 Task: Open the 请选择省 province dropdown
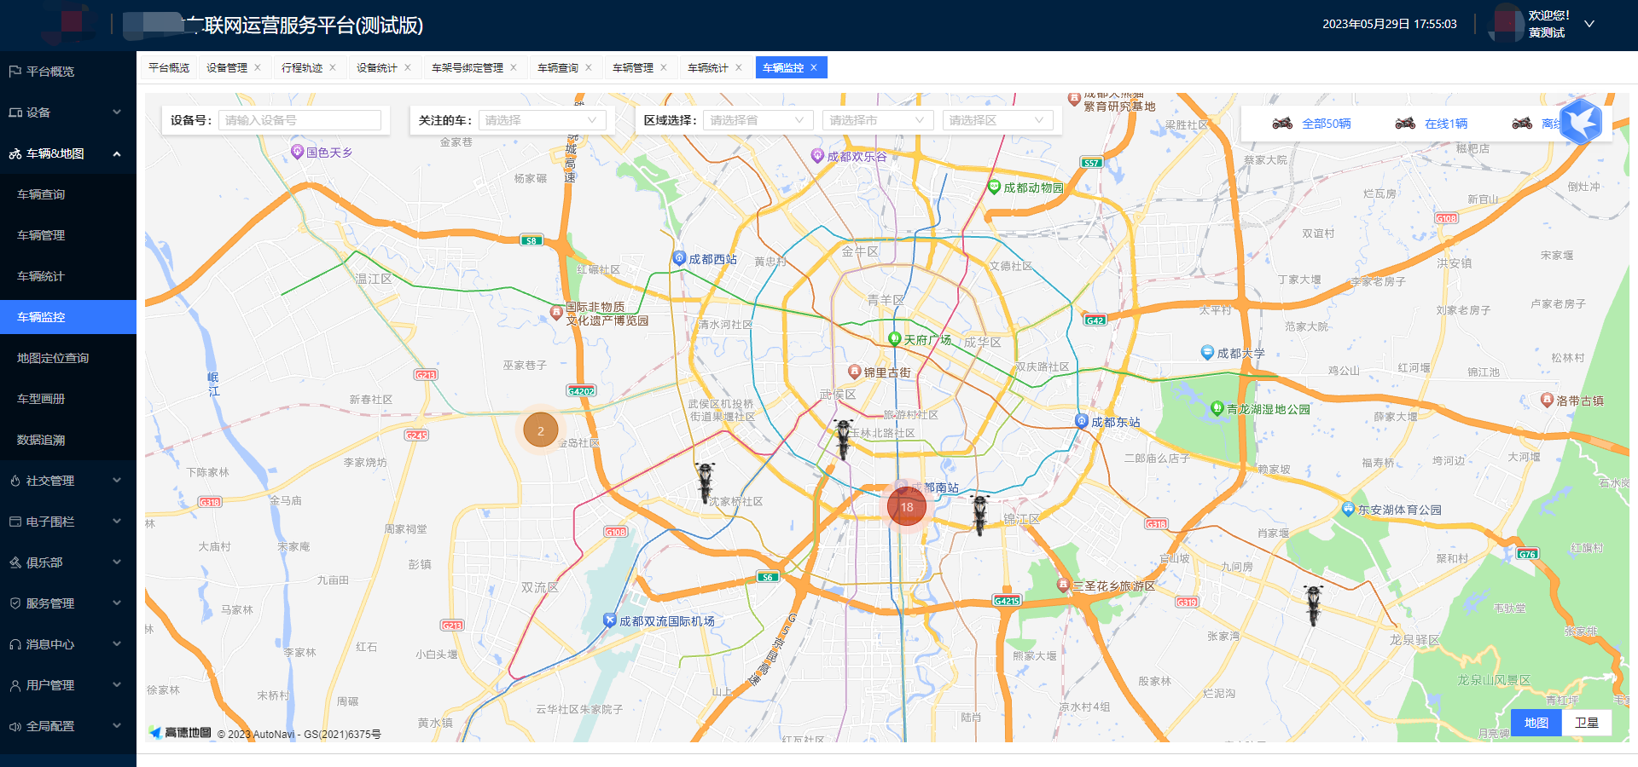tap(758, 120)
